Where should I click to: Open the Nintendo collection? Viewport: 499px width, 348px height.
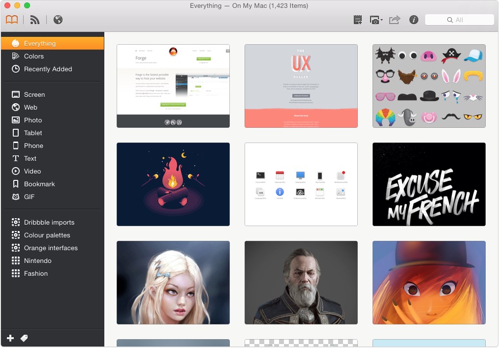pyautogui.click(x=53, y=261)
